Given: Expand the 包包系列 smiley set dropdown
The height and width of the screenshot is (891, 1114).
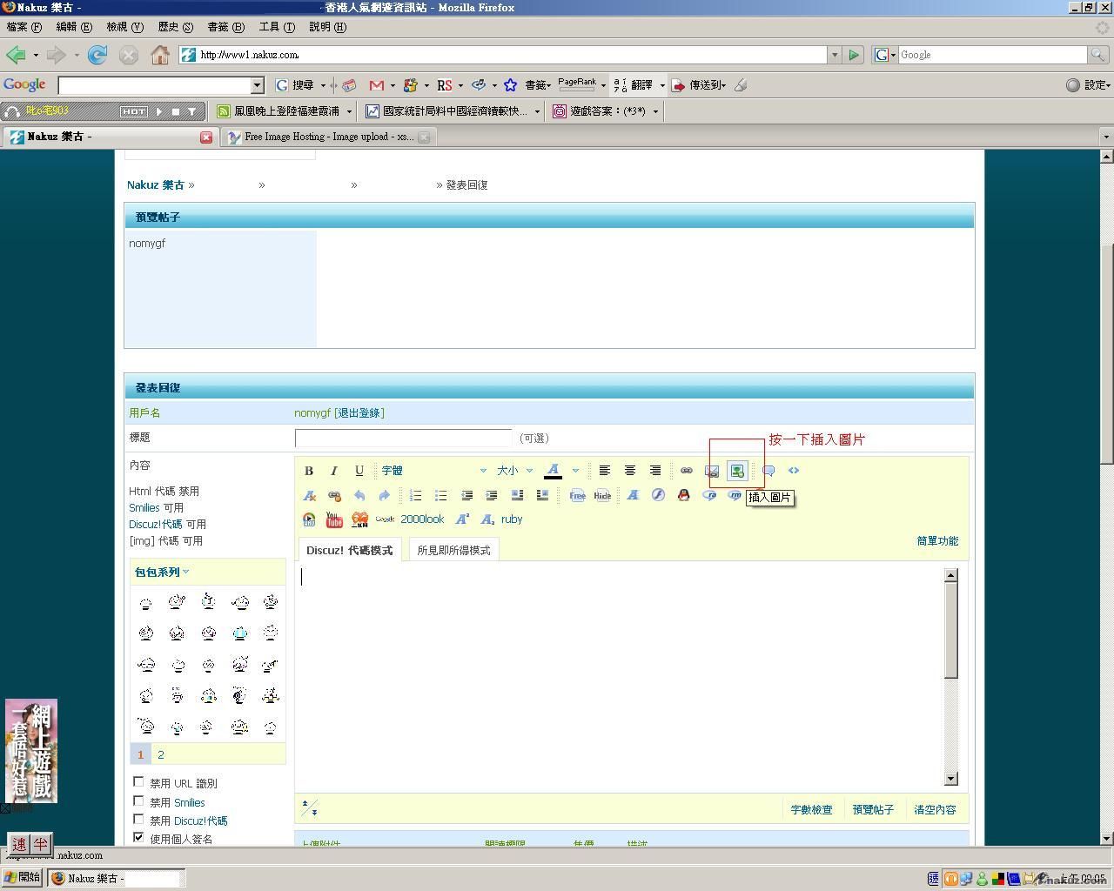Looking at the screenshot, I should click(162, 572).
